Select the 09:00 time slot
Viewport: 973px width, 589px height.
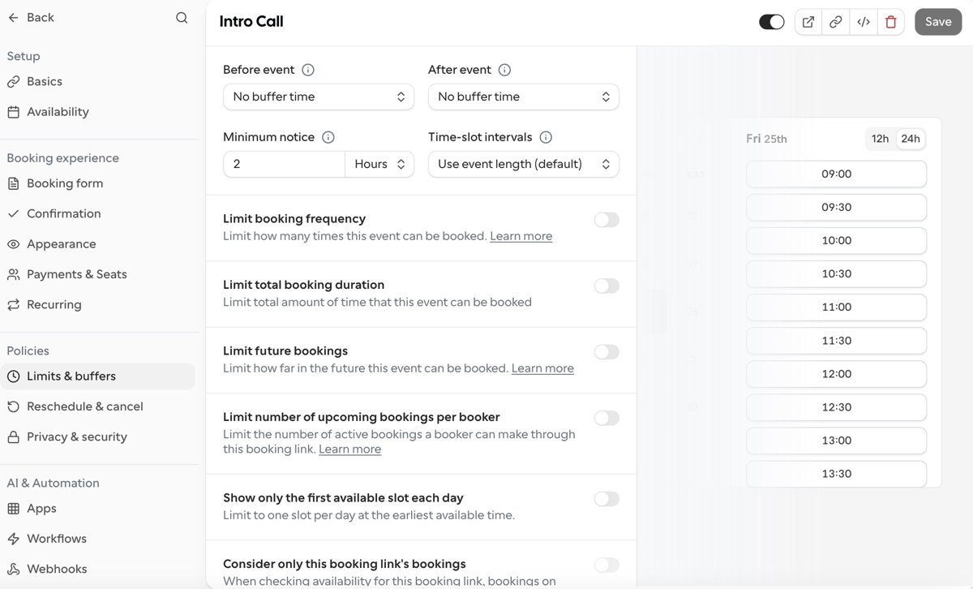(x=836, y=174)
